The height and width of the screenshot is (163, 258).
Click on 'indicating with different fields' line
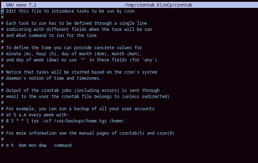pos(77,29)
